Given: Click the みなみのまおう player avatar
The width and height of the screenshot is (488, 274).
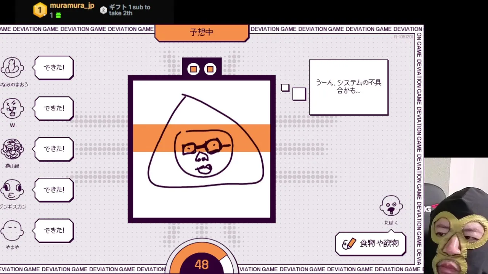Looking at the screenshot, I should pyautogui.click(x=12, y=68).
